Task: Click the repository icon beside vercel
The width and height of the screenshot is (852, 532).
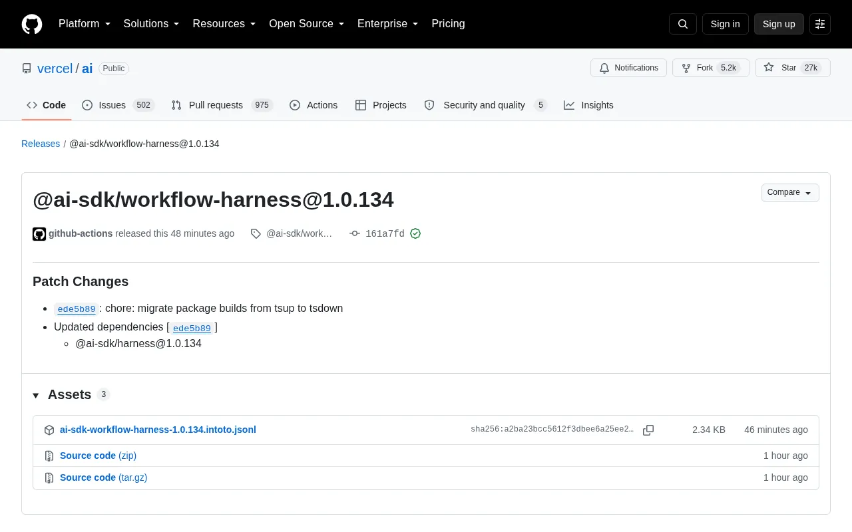Action: pyautogui.click(x=27, y=68)
